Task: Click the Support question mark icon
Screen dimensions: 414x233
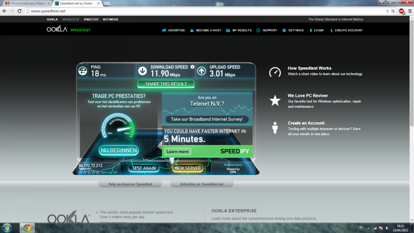Action: (258, 30)
